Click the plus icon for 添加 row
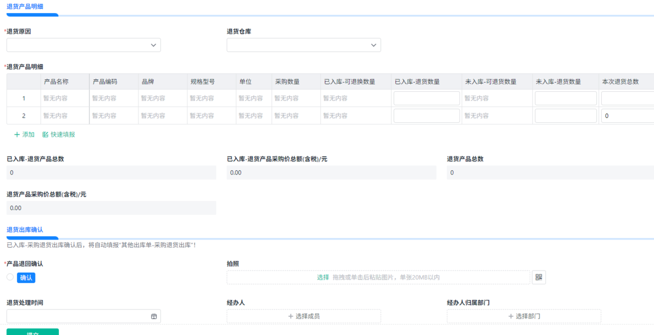 pyautogui.click(x=17, y=135)
